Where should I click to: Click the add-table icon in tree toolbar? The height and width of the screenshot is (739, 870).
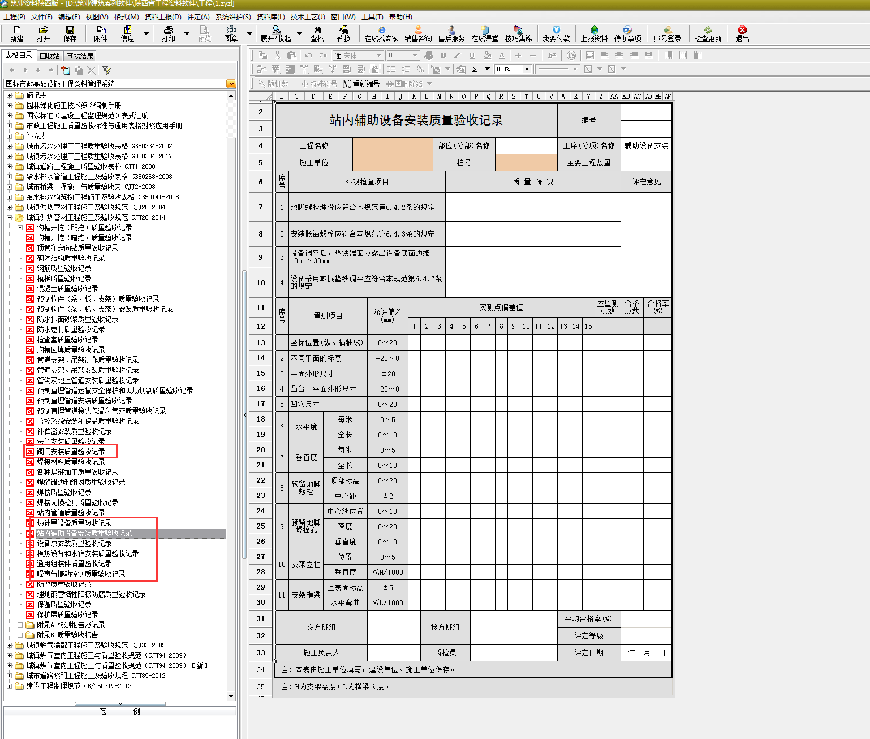[66, 70]
